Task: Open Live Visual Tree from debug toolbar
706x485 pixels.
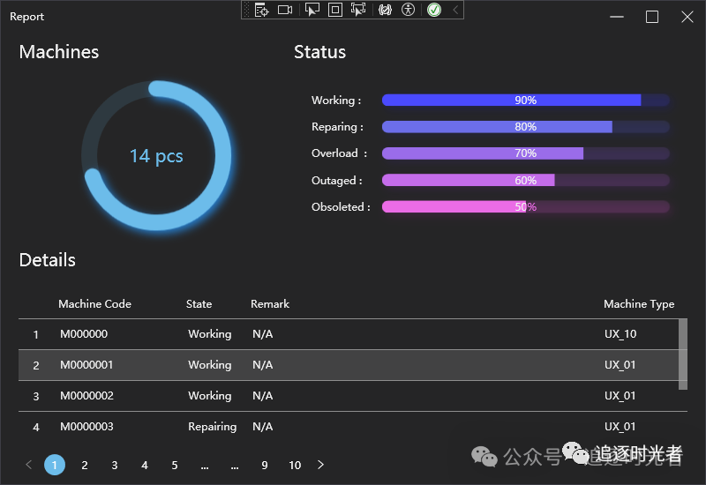Action: (x=261, y=10)
